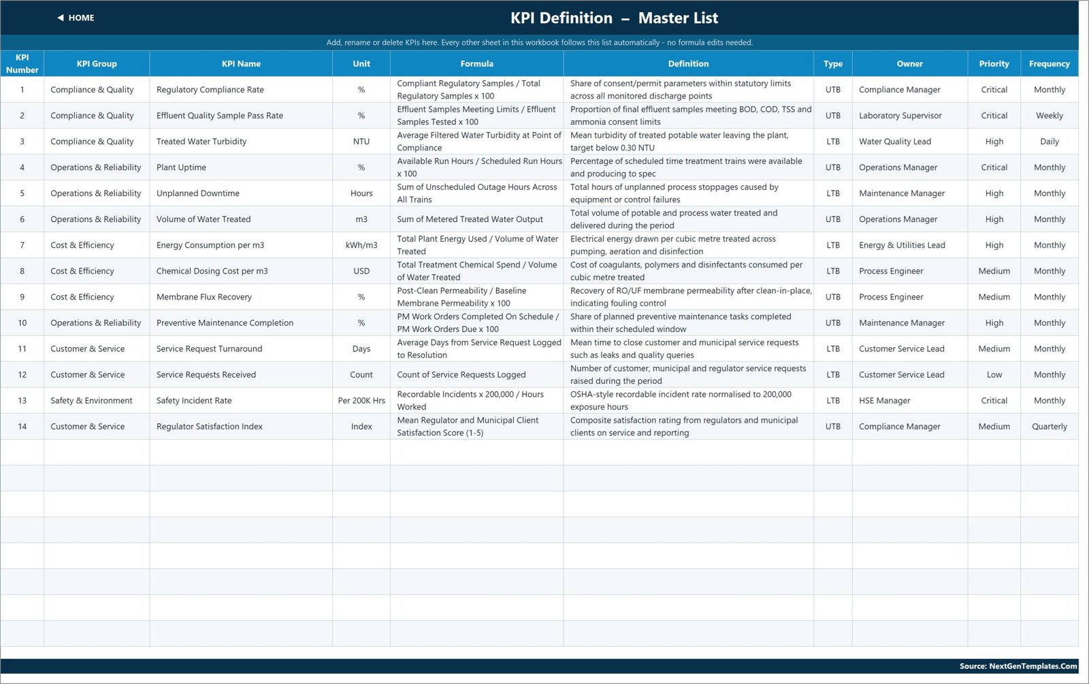Select the Membrane Flux Recovery cell
Screen dimensions: 1089x684
pyautogui.click(x=241, y=297)
